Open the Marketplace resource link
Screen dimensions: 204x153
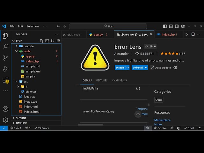tap(162, 120)
